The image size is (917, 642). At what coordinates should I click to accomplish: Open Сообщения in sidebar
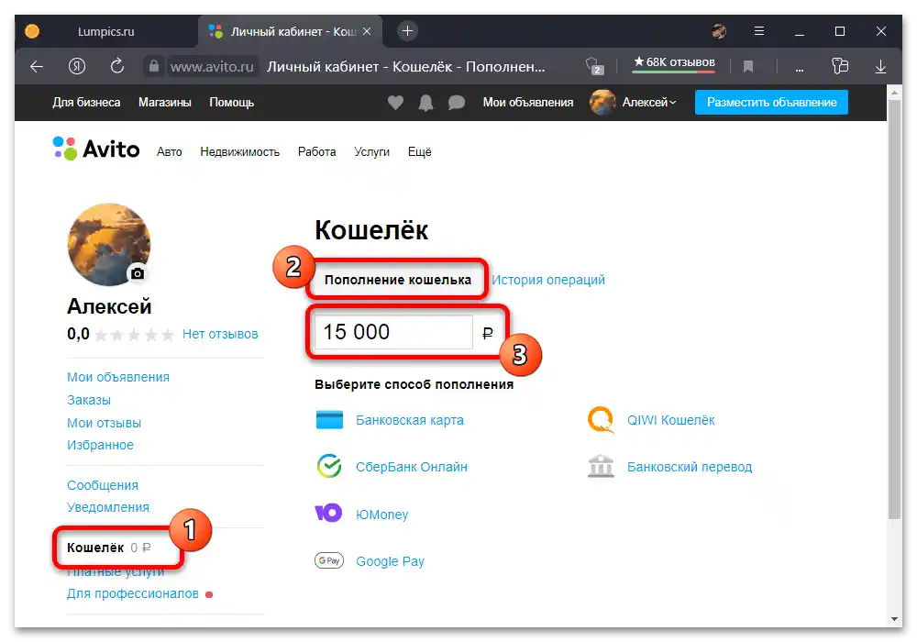tap(103, 485)
